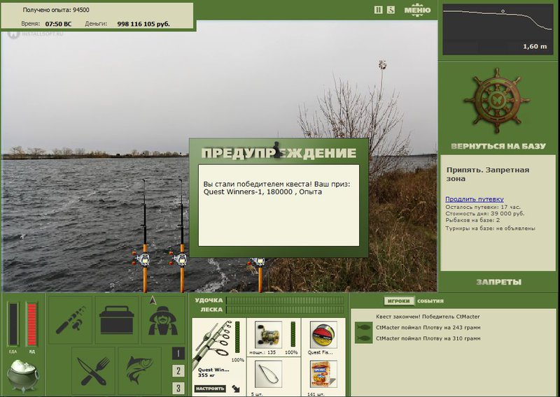Screen dimensions: 560x397
Task: Click the ПРЕДУПРЕЖДЕНИЕ dialog title
Action: 279,152
